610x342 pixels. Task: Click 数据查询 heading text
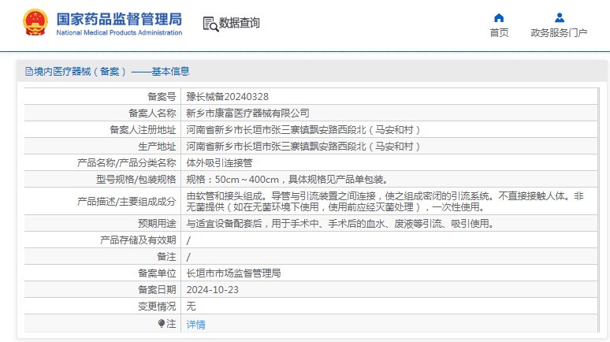(240, 23)
